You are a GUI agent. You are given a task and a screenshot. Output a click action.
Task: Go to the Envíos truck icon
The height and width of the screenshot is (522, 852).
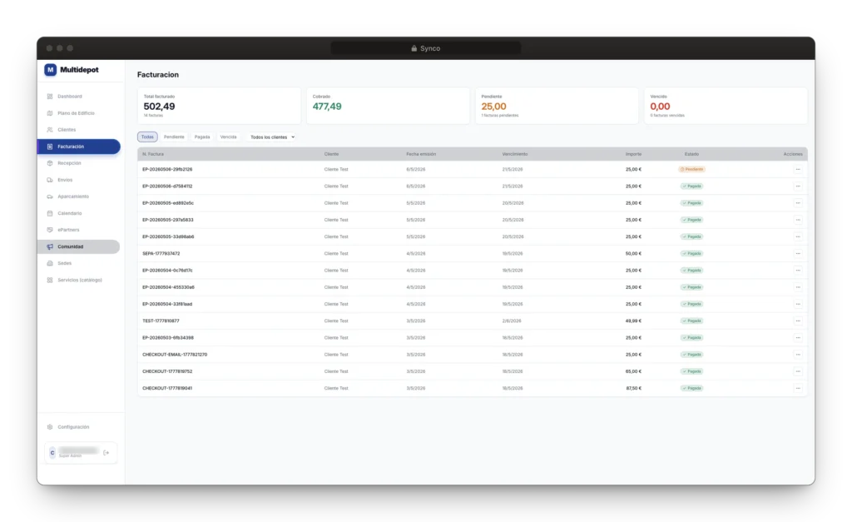click(x=50, y=180)
